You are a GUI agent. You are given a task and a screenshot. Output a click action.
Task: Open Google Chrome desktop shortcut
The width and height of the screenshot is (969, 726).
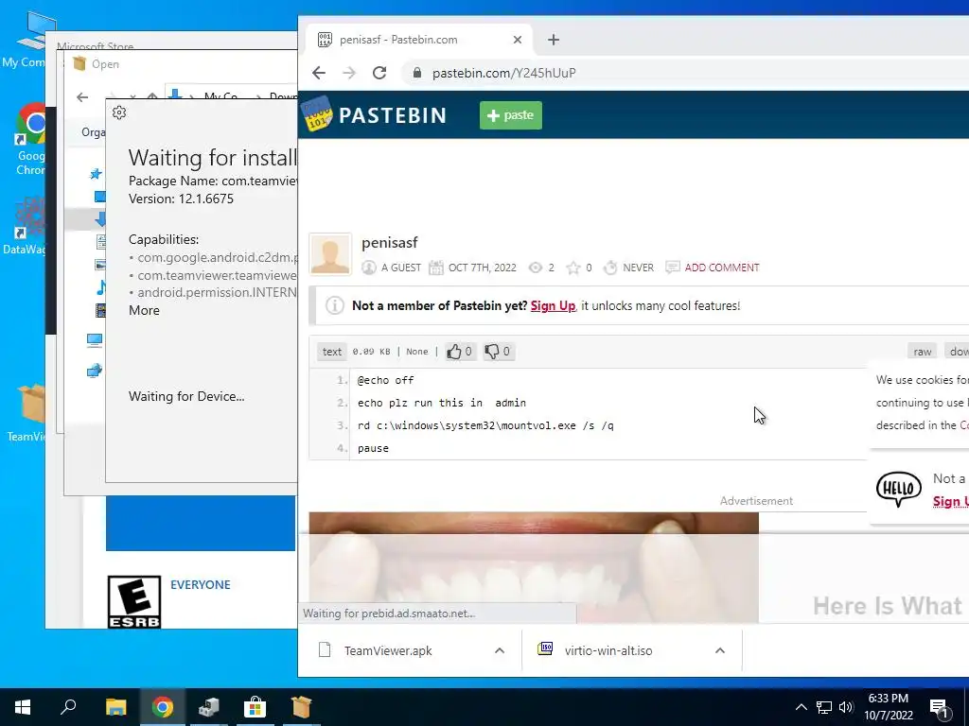pos(31,139)
